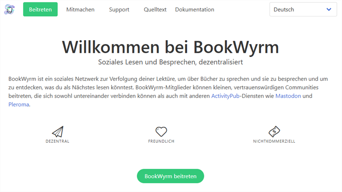Click the NICHTKOMMERZIELL label text
This screenshot has width=342, height=192.
point(274,141)
